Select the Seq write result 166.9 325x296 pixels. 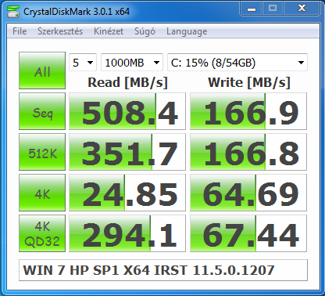click(248, 111)
